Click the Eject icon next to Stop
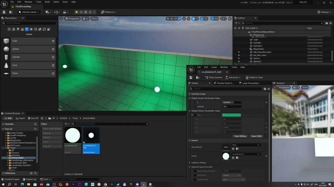The width and height of the screenshot is (334, 187). (x=90, y=12)
